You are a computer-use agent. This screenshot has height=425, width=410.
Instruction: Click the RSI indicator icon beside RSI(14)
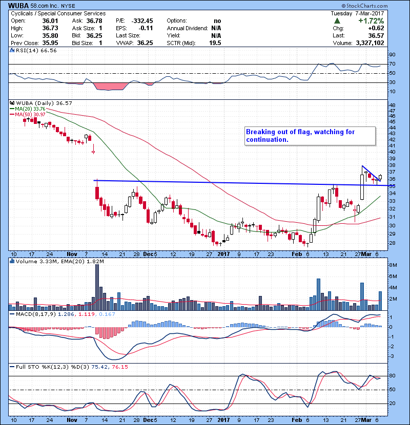tap(12, 50)
